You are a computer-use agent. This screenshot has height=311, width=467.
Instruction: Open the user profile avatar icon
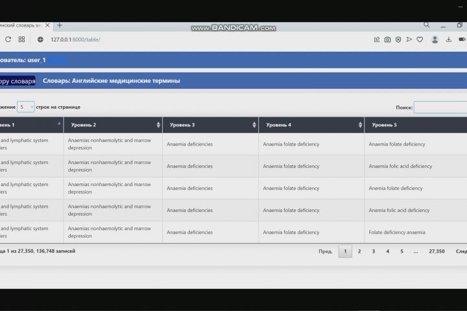(x=435, y=40)
